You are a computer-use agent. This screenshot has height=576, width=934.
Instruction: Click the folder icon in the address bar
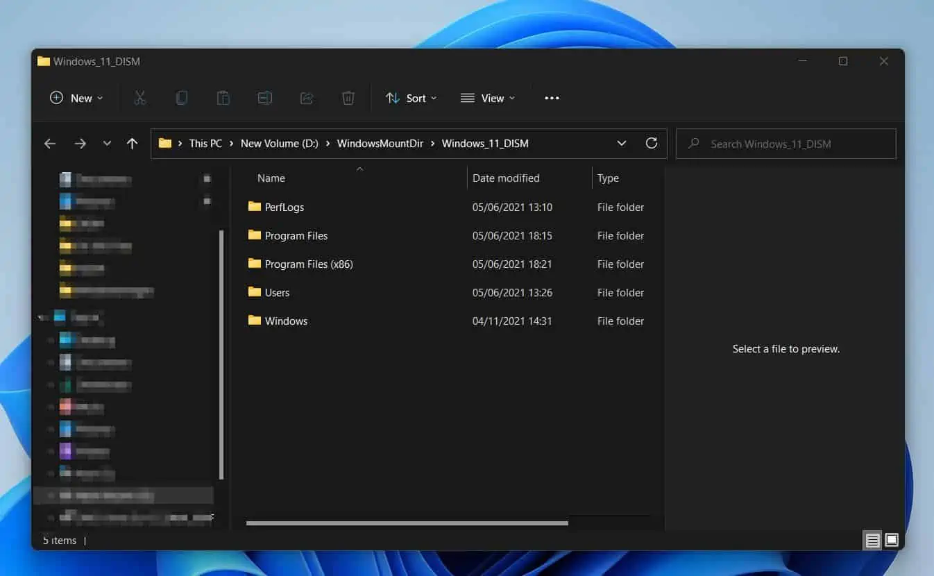click(164, 144)
